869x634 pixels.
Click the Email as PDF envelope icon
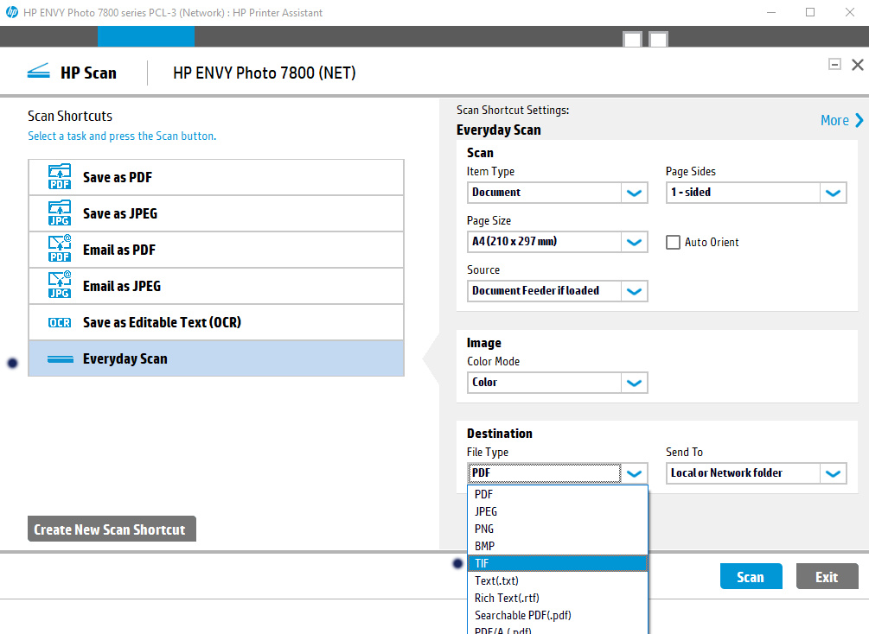[x=59, y=250]
